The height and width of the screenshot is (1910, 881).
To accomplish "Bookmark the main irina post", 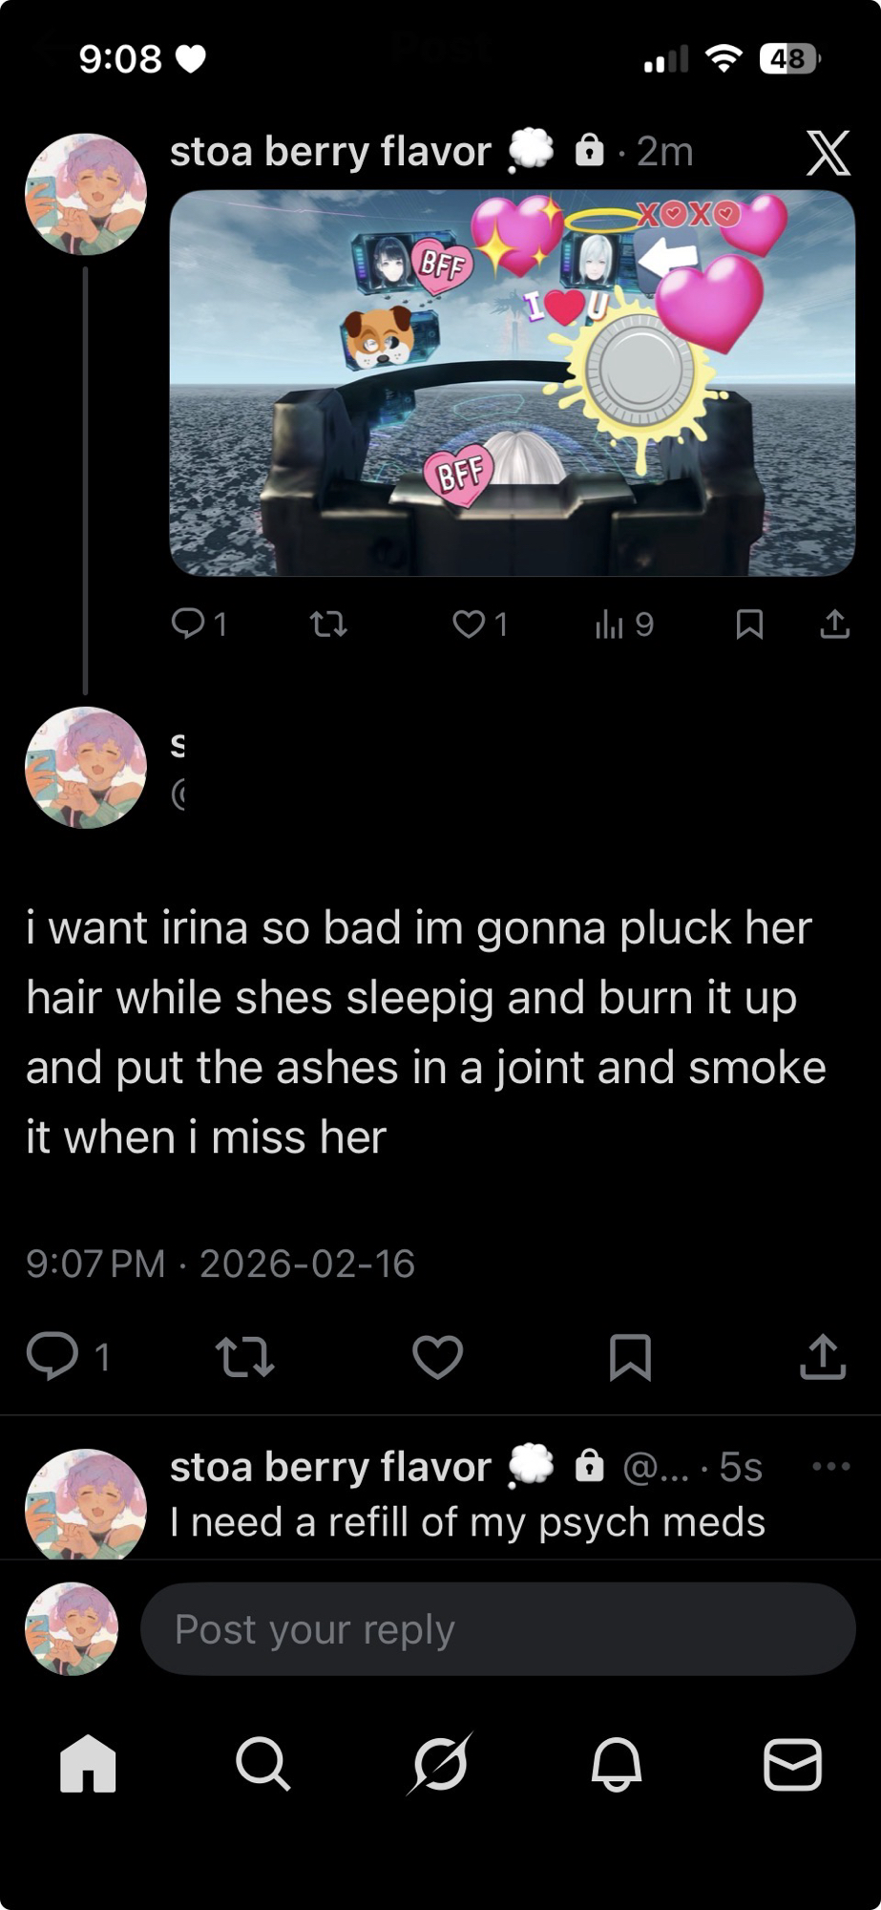I will coord(630,1357).
